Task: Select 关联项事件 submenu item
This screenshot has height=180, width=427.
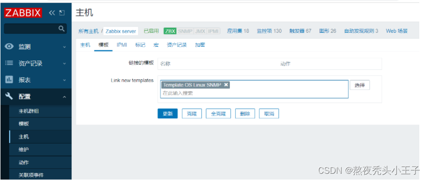Action: click(31, 175)
